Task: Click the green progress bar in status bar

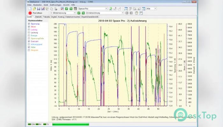Action: point(70,124)
